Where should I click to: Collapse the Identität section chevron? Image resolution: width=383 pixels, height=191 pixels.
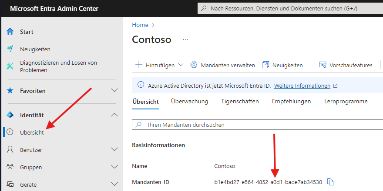pyautogui.click(x=114, y=115)
